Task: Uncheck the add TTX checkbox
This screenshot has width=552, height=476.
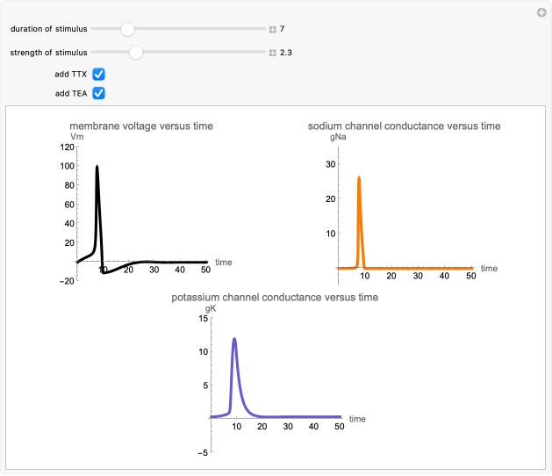Action: tap(99, 74)
